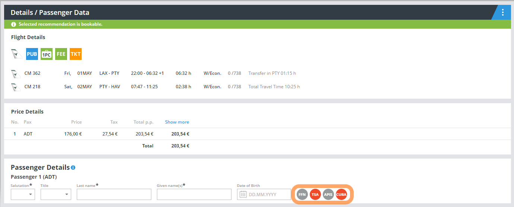Viewport: 514px width, 207px height.
Task: Open the Date of Birth calendar picker
Action: click(243, 194)
